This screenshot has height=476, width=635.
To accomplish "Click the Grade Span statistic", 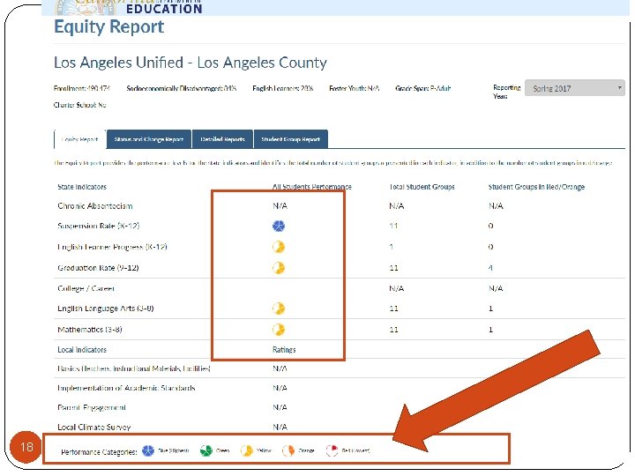I will [x=423, y=88].
